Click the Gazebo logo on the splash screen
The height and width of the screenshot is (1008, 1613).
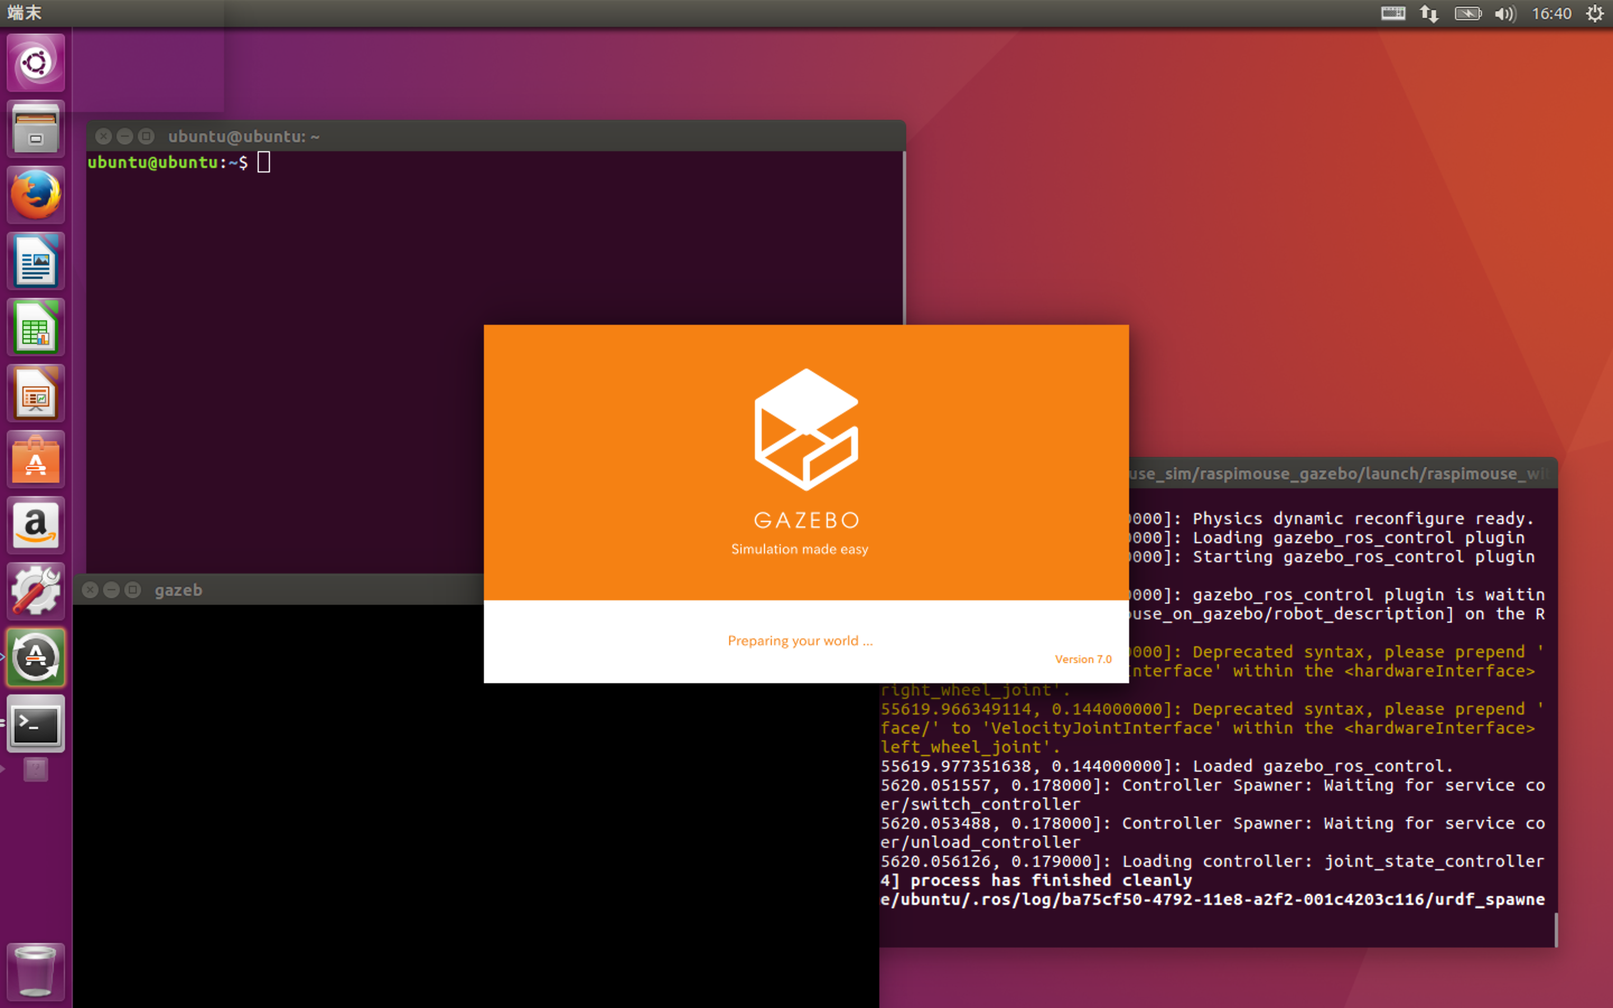coord(806,430)
